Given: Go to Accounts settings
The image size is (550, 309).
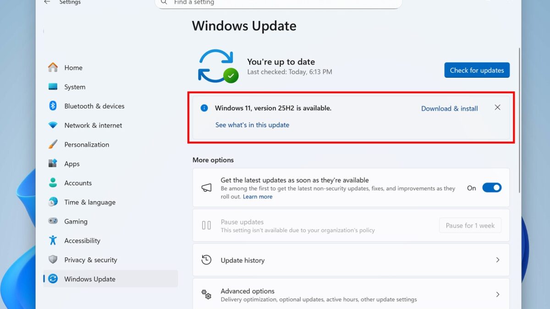Looking at the screenshot, I should [x=77, y=183].
